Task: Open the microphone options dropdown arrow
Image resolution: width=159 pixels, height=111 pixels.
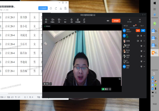Action: pos(48,20)
